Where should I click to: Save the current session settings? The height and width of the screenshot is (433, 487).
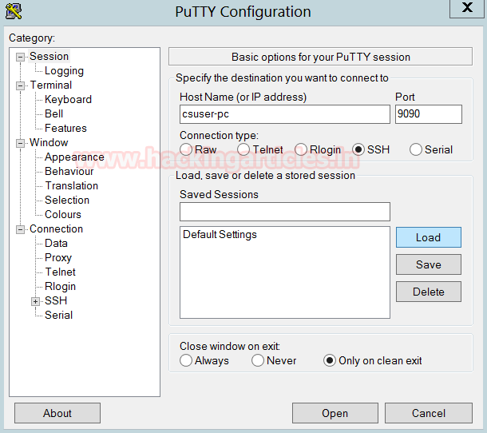(429, 264)
